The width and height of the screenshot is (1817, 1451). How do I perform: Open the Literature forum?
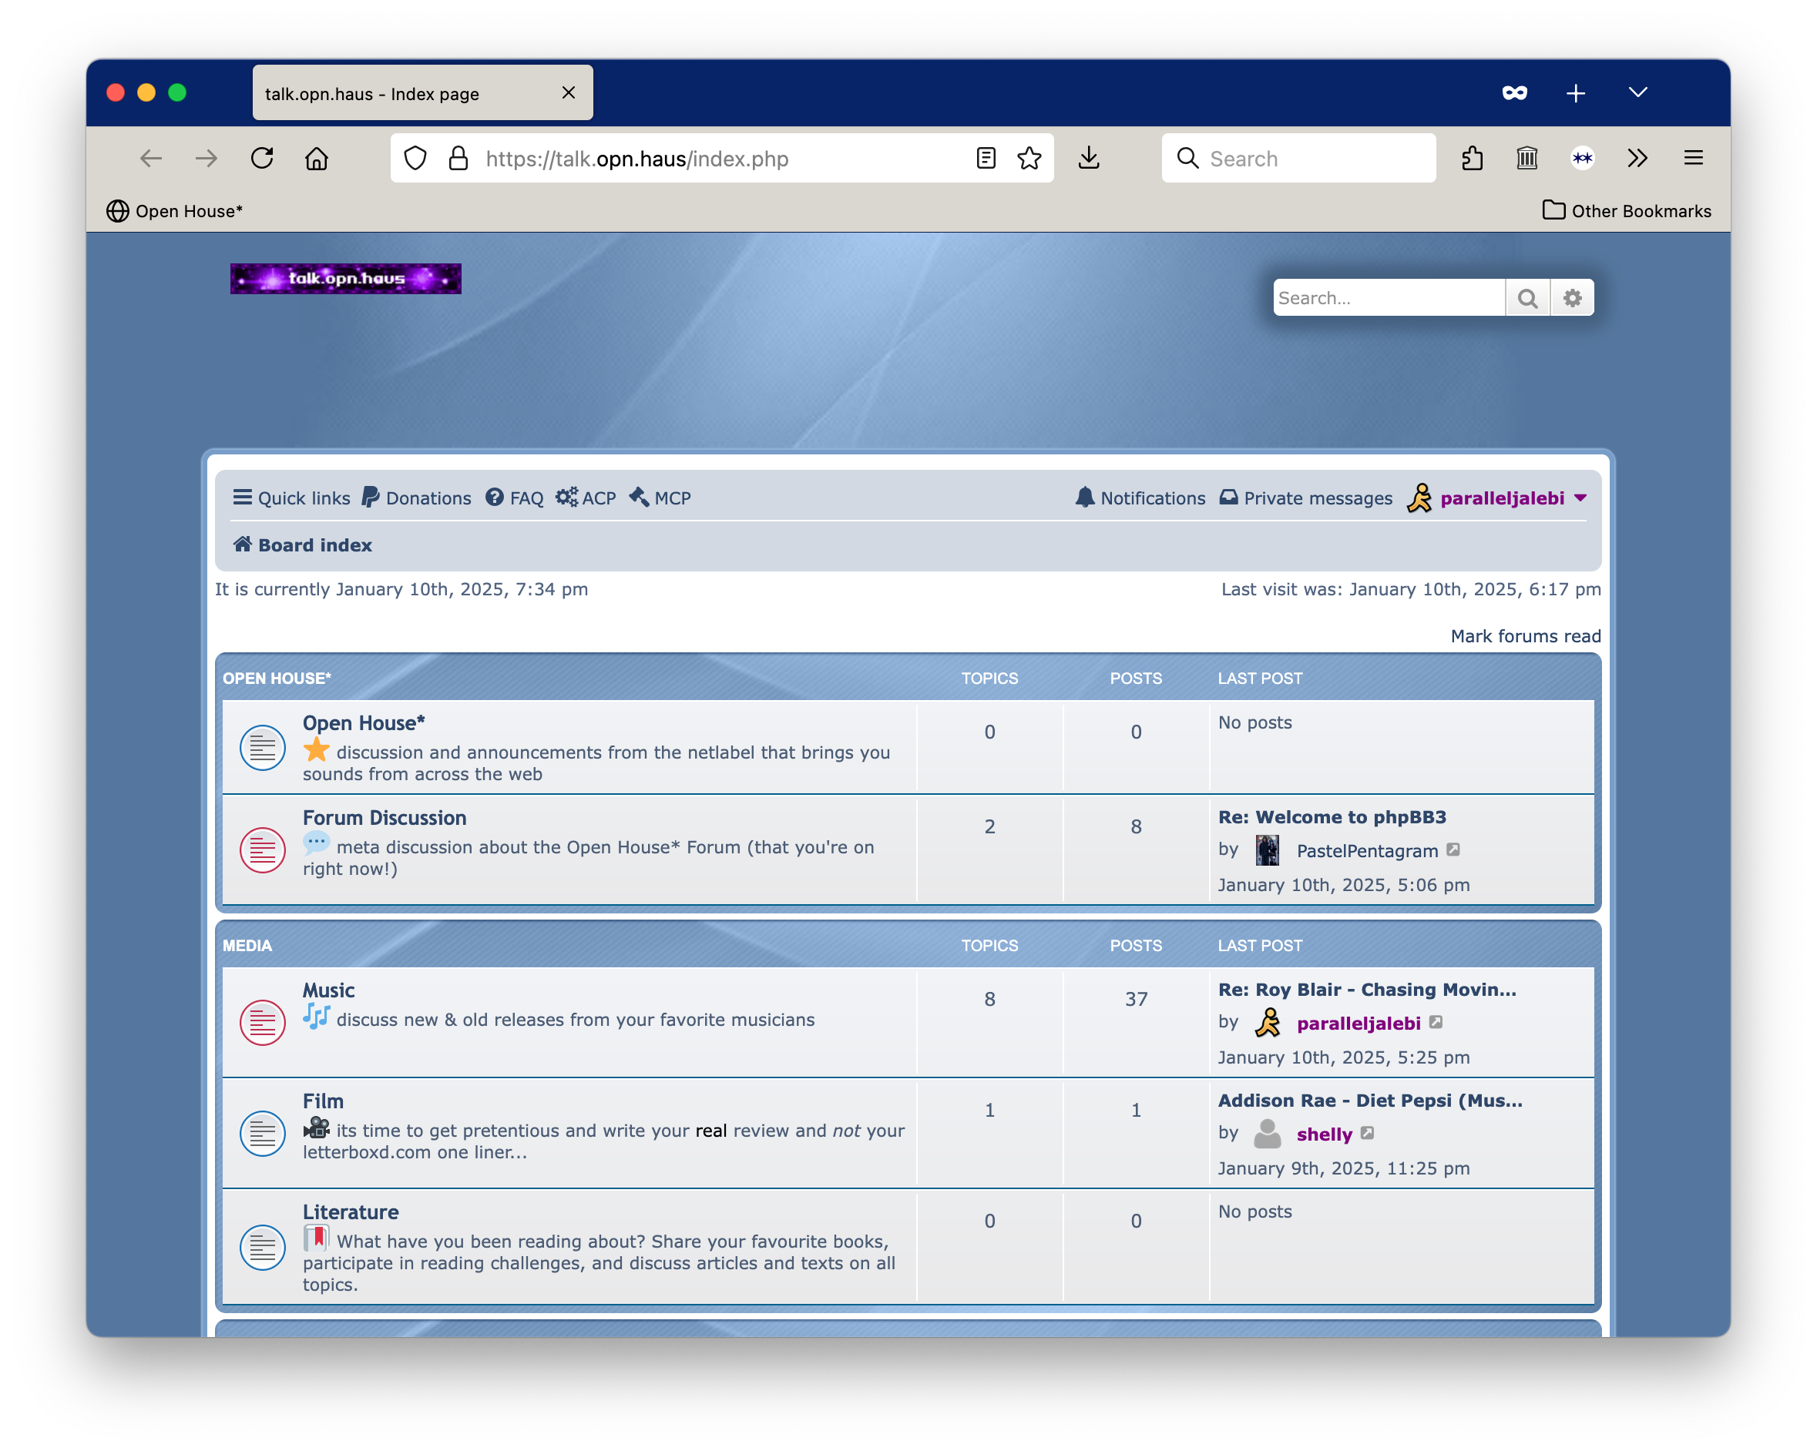351,1211
